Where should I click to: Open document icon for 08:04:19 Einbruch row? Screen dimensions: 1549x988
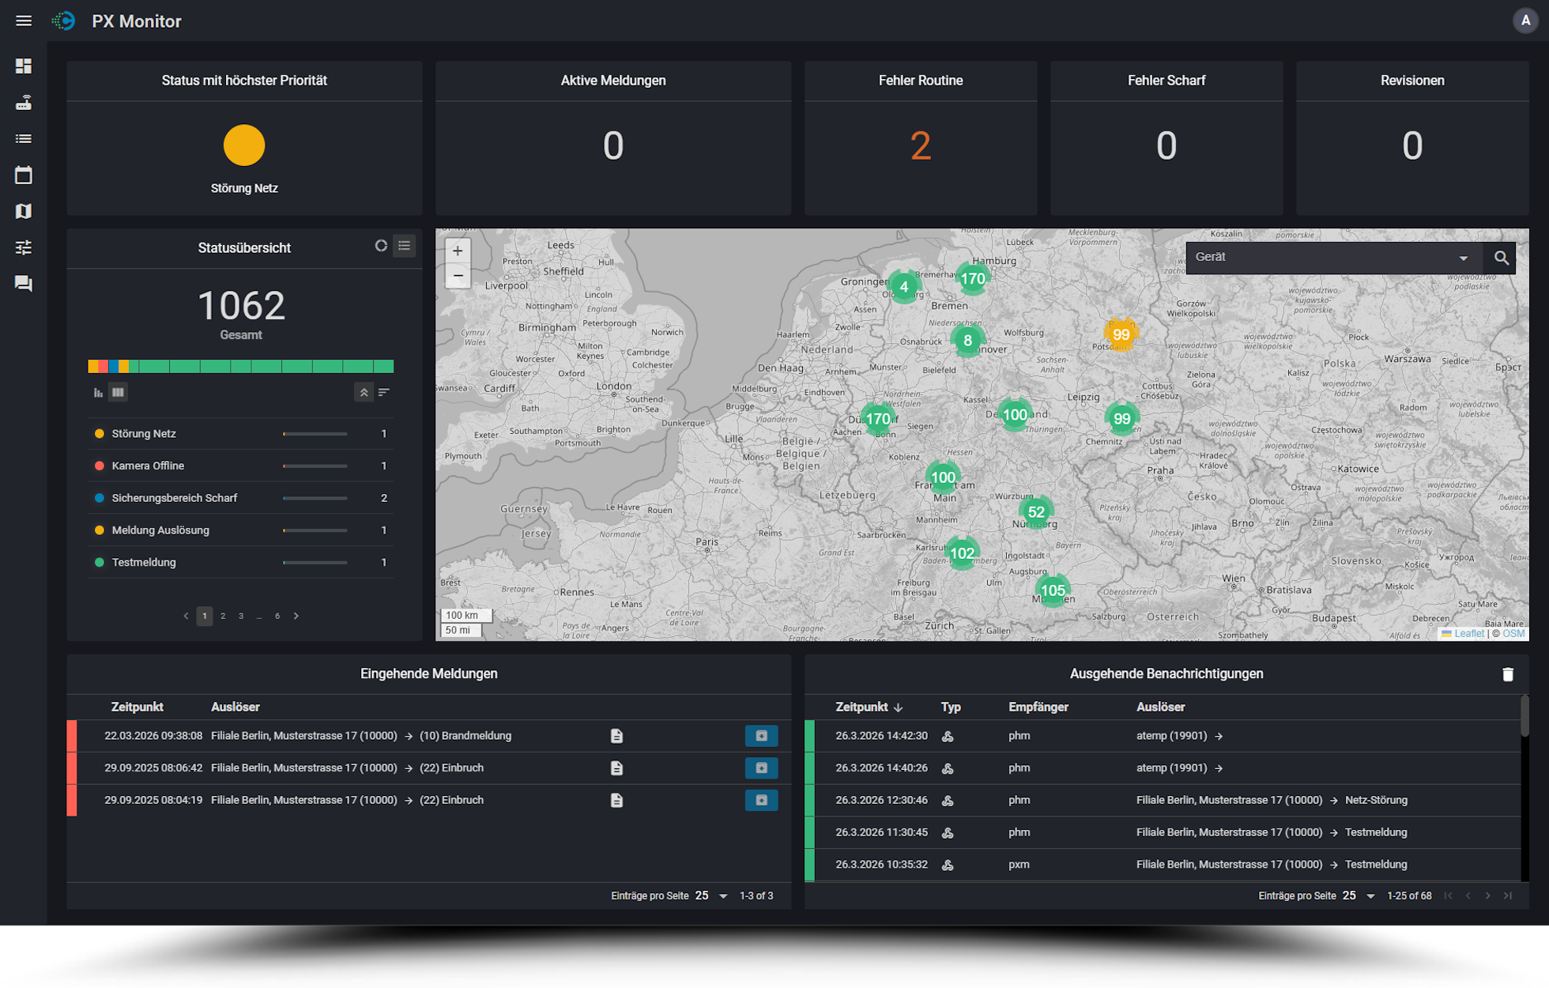tap(616, 801)
